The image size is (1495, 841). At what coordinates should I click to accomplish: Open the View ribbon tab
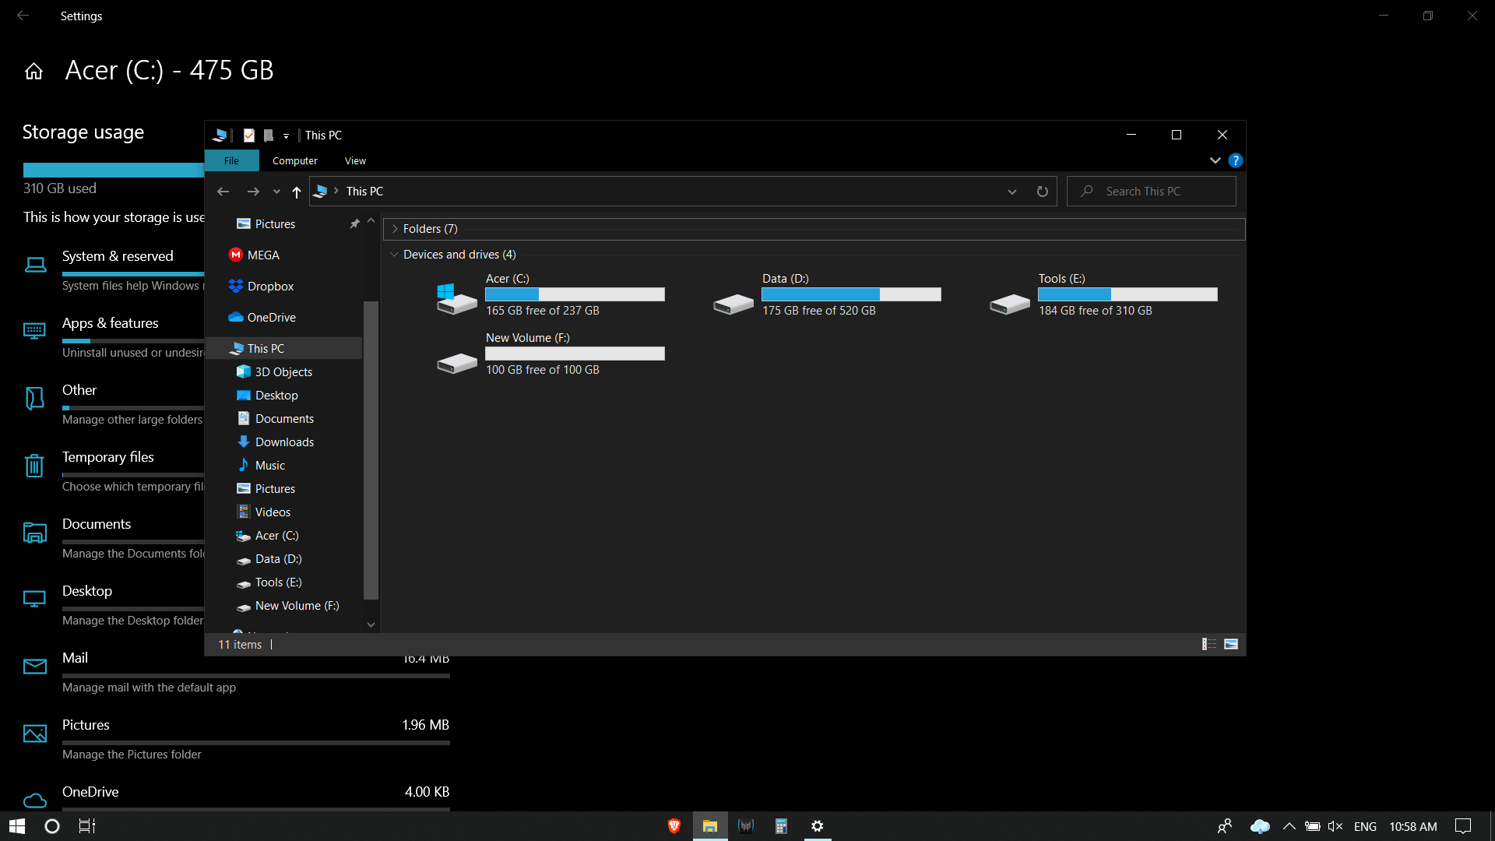click(x=355, y=160)
